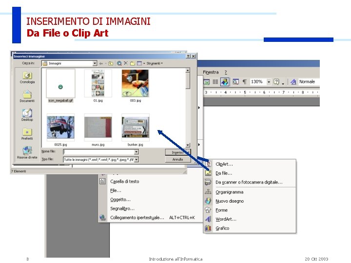
Task: Click ClipArt icon in the submenu
Action: pos(208,164)
